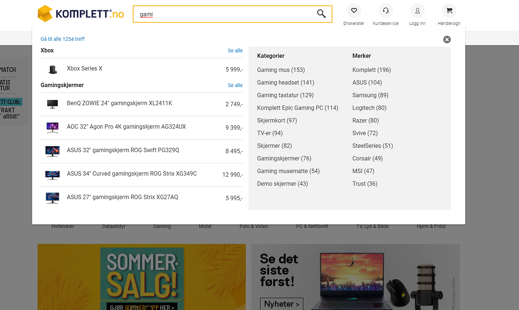Open TV, Lyd & Bilde menu item
Image resolution: width=519 pixels, height=310 pixels.
pyautogui.click(x=372, y=227)
